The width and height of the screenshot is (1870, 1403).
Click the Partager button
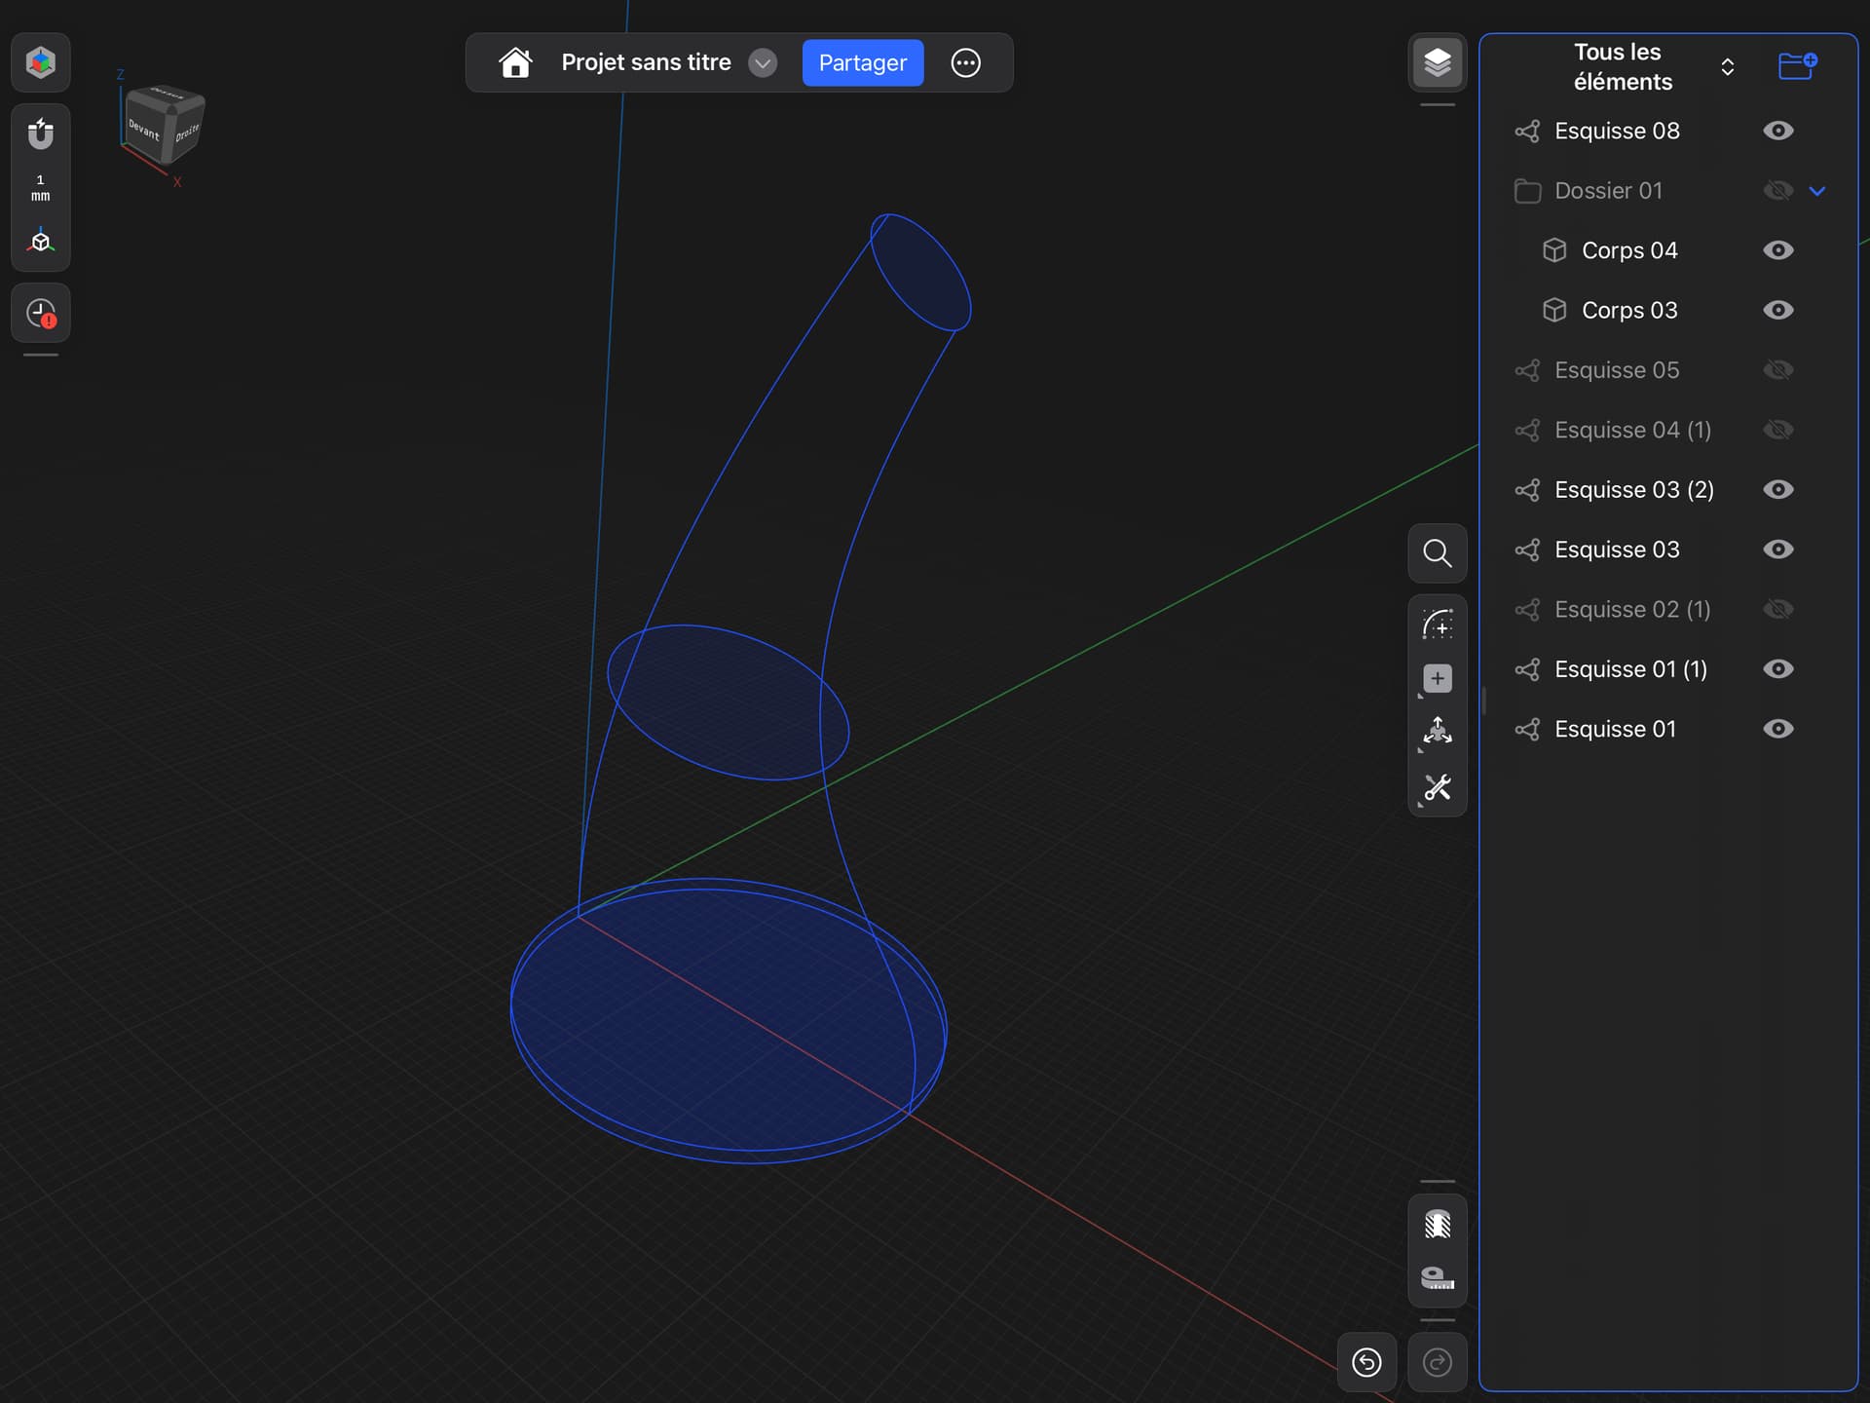[x=862, y=62]
